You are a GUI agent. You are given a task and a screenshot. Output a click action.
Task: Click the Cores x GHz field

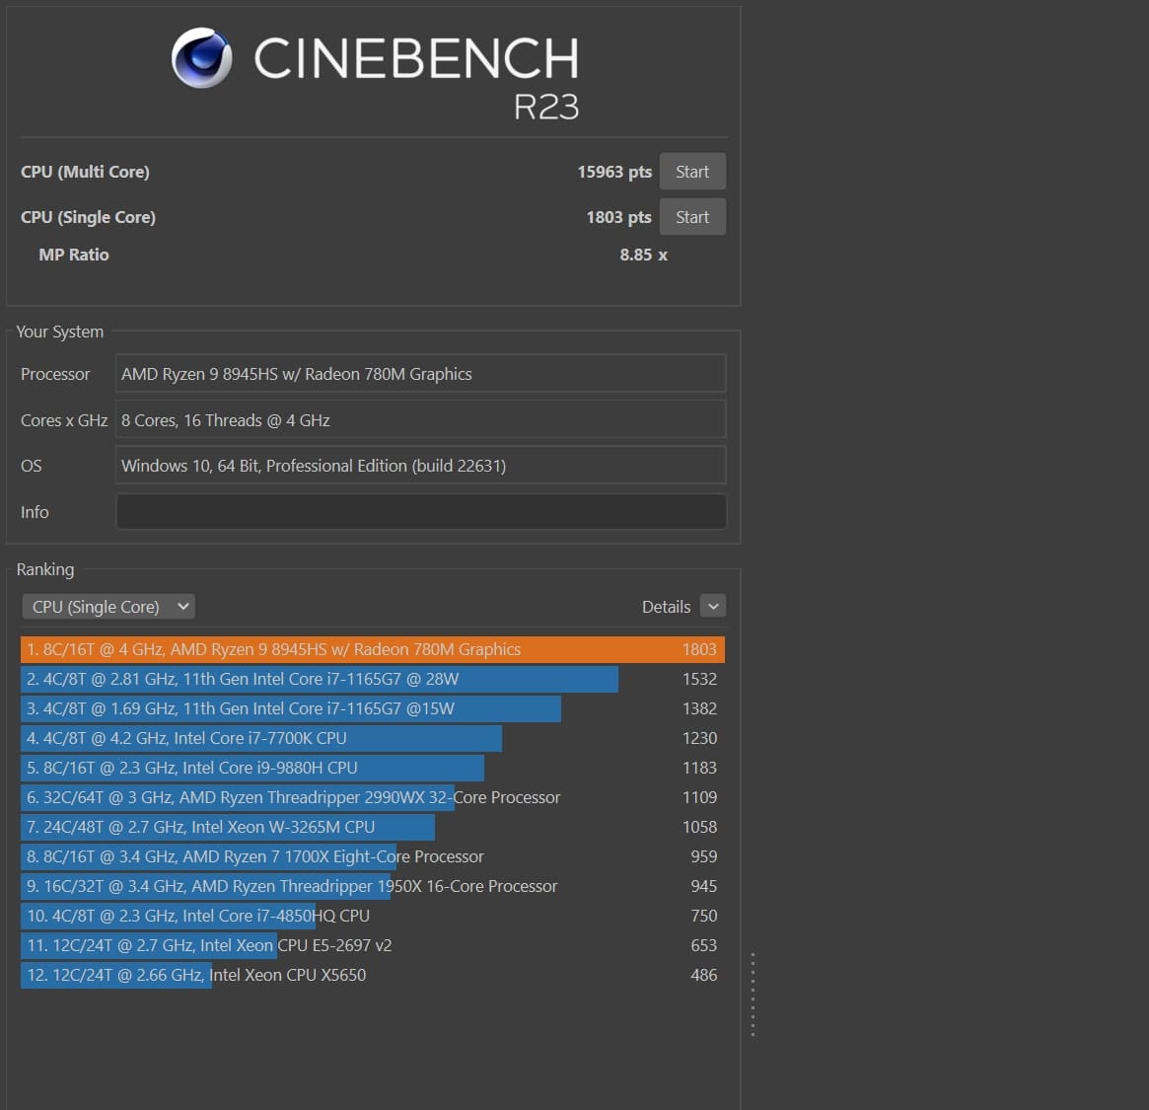(421, 420)
